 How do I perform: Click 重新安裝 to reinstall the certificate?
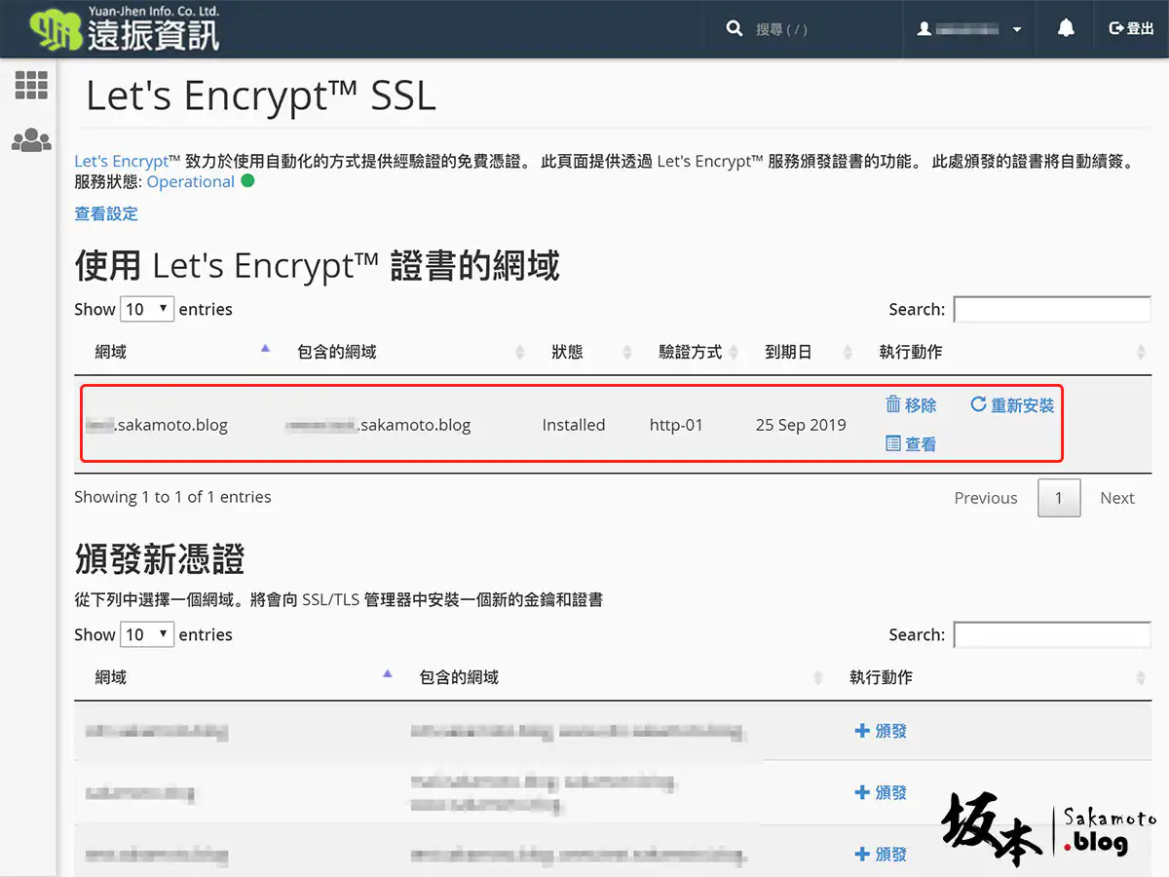[1012, 405]
